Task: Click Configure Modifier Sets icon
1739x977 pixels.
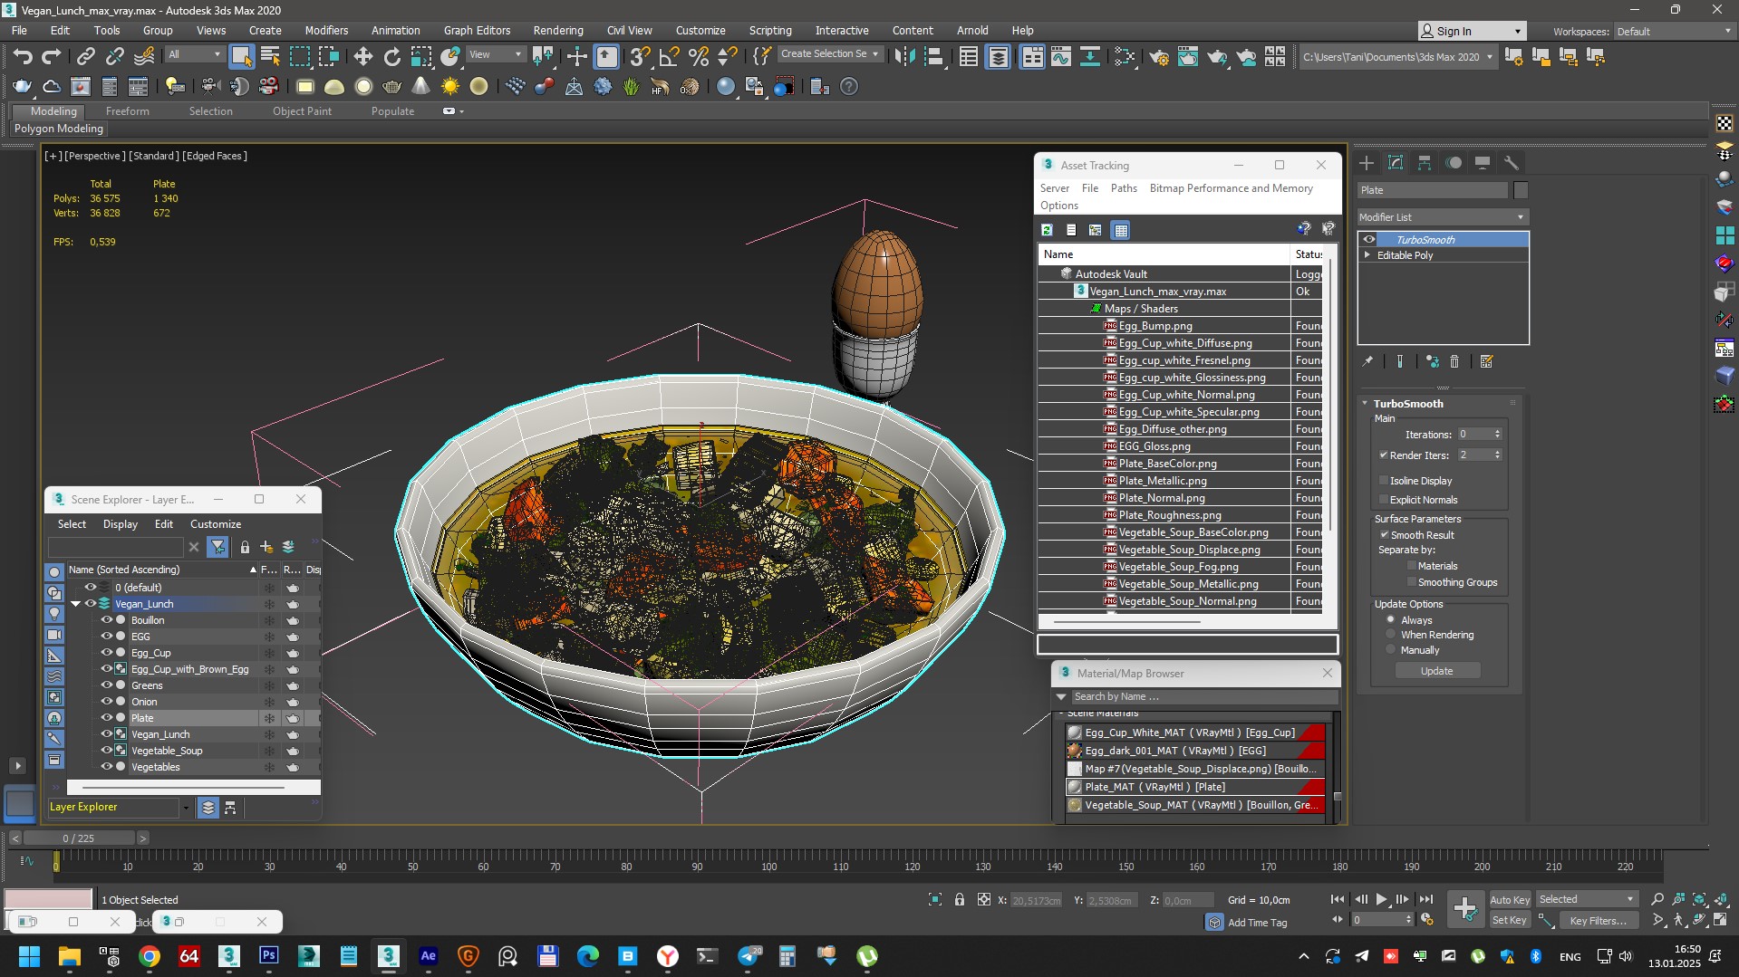Action: 1486,361
